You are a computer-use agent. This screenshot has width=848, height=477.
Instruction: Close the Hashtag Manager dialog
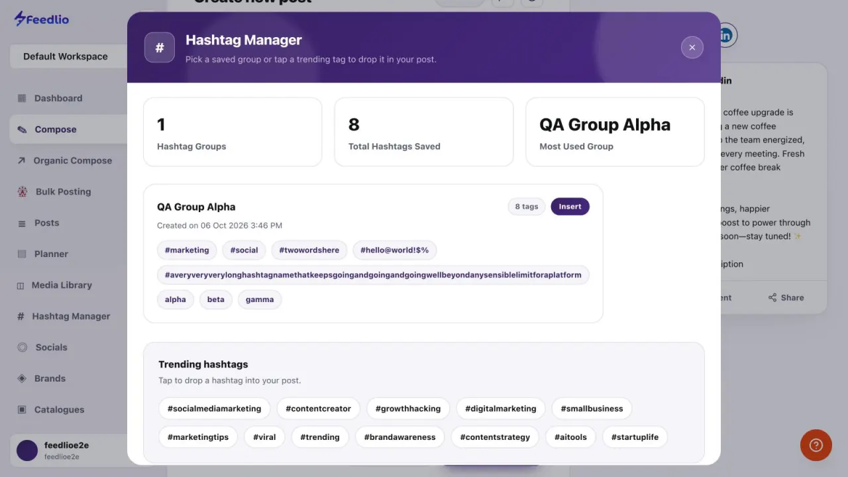[x=692, y=47]
